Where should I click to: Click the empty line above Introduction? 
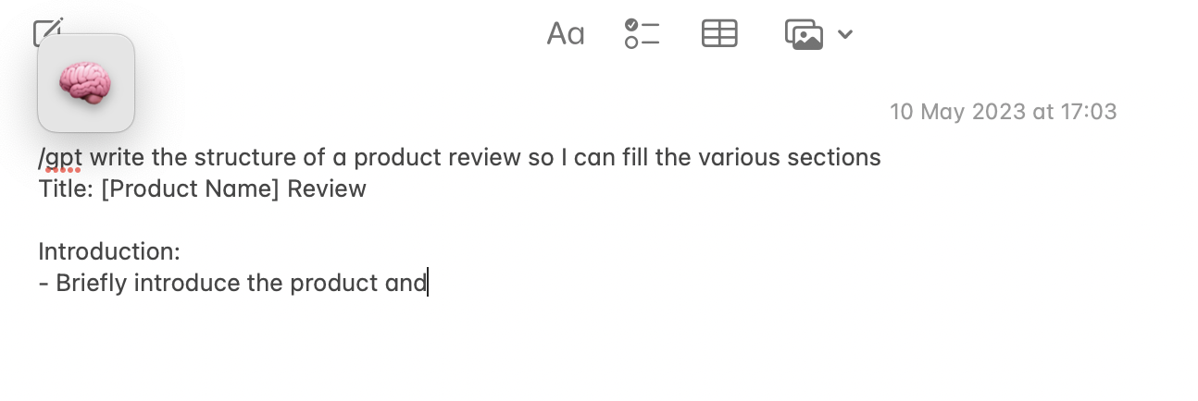(x=278, y=221)
